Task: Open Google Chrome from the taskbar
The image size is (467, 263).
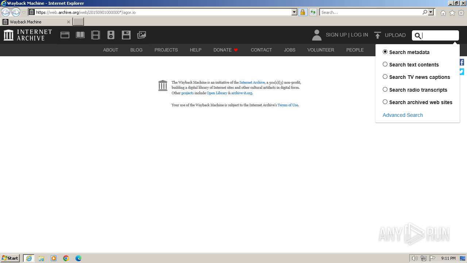Action: [66, 258]
